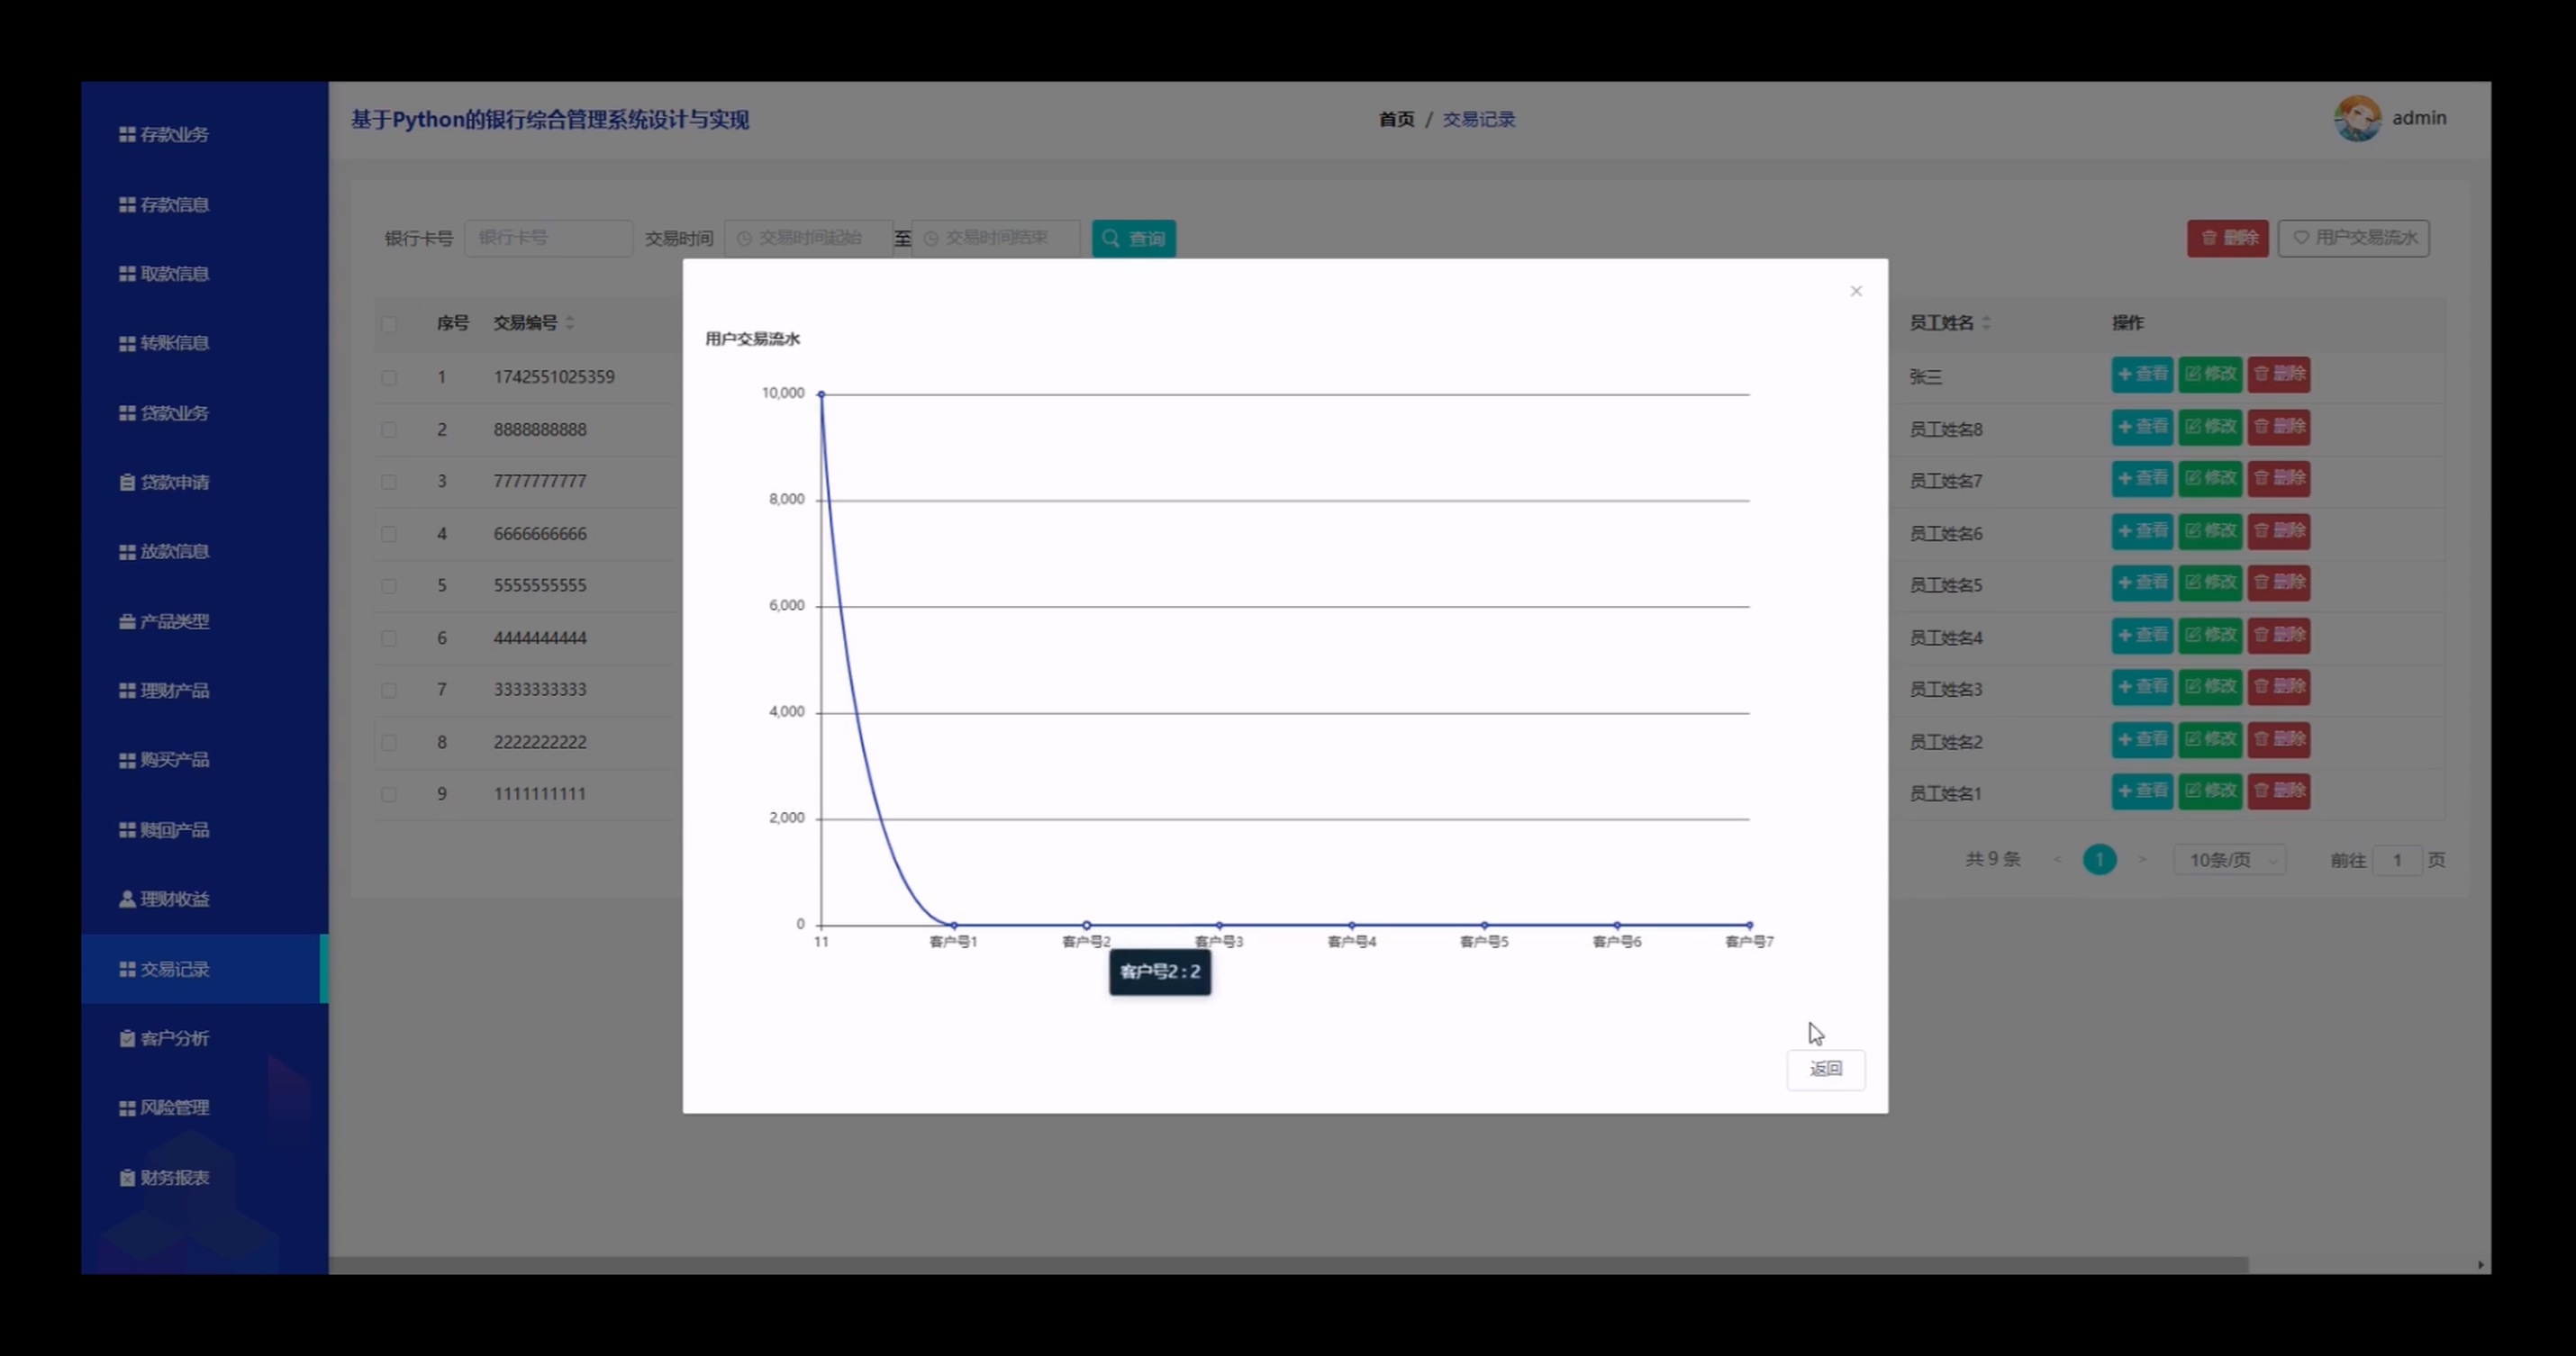Open 财务报表 sidebar item
This screenshot has height=1356, width=2576.
174,1178
